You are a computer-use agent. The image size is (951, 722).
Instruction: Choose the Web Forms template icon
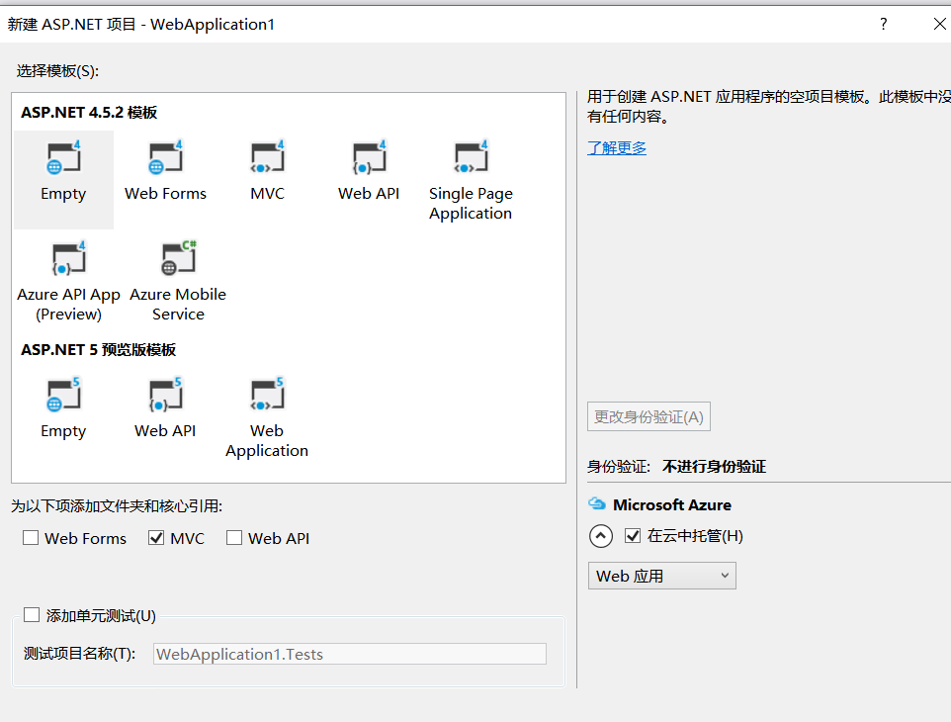point(165,159)
